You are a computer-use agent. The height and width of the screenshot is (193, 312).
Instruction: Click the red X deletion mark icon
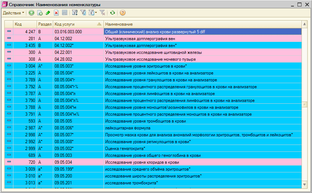click(56, 13)
